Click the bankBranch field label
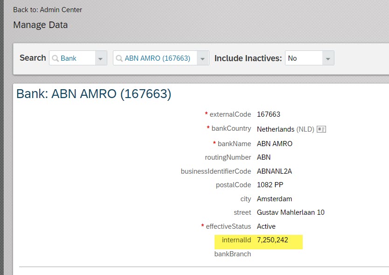 (x=233, y=254)
